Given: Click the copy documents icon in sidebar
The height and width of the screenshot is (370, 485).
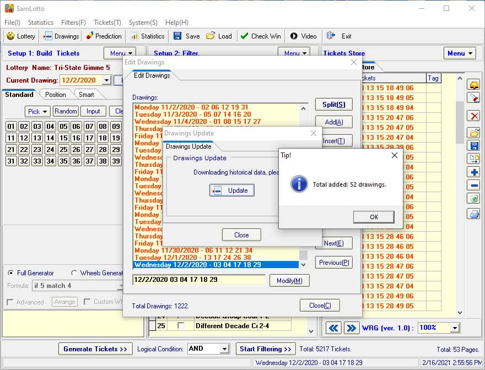Looking at the screenshot, I should click(x=474, y=159).
